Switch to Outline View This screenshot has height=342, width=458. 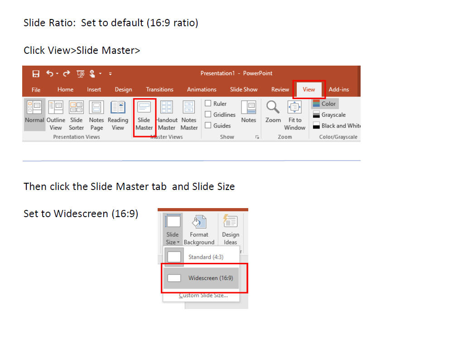pos(56,115)
